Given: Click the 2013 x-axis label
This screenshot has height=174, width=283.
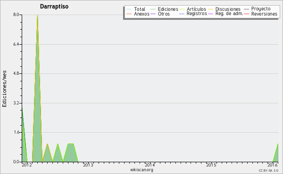Looking at the screenshot, I should pos(88,165).
